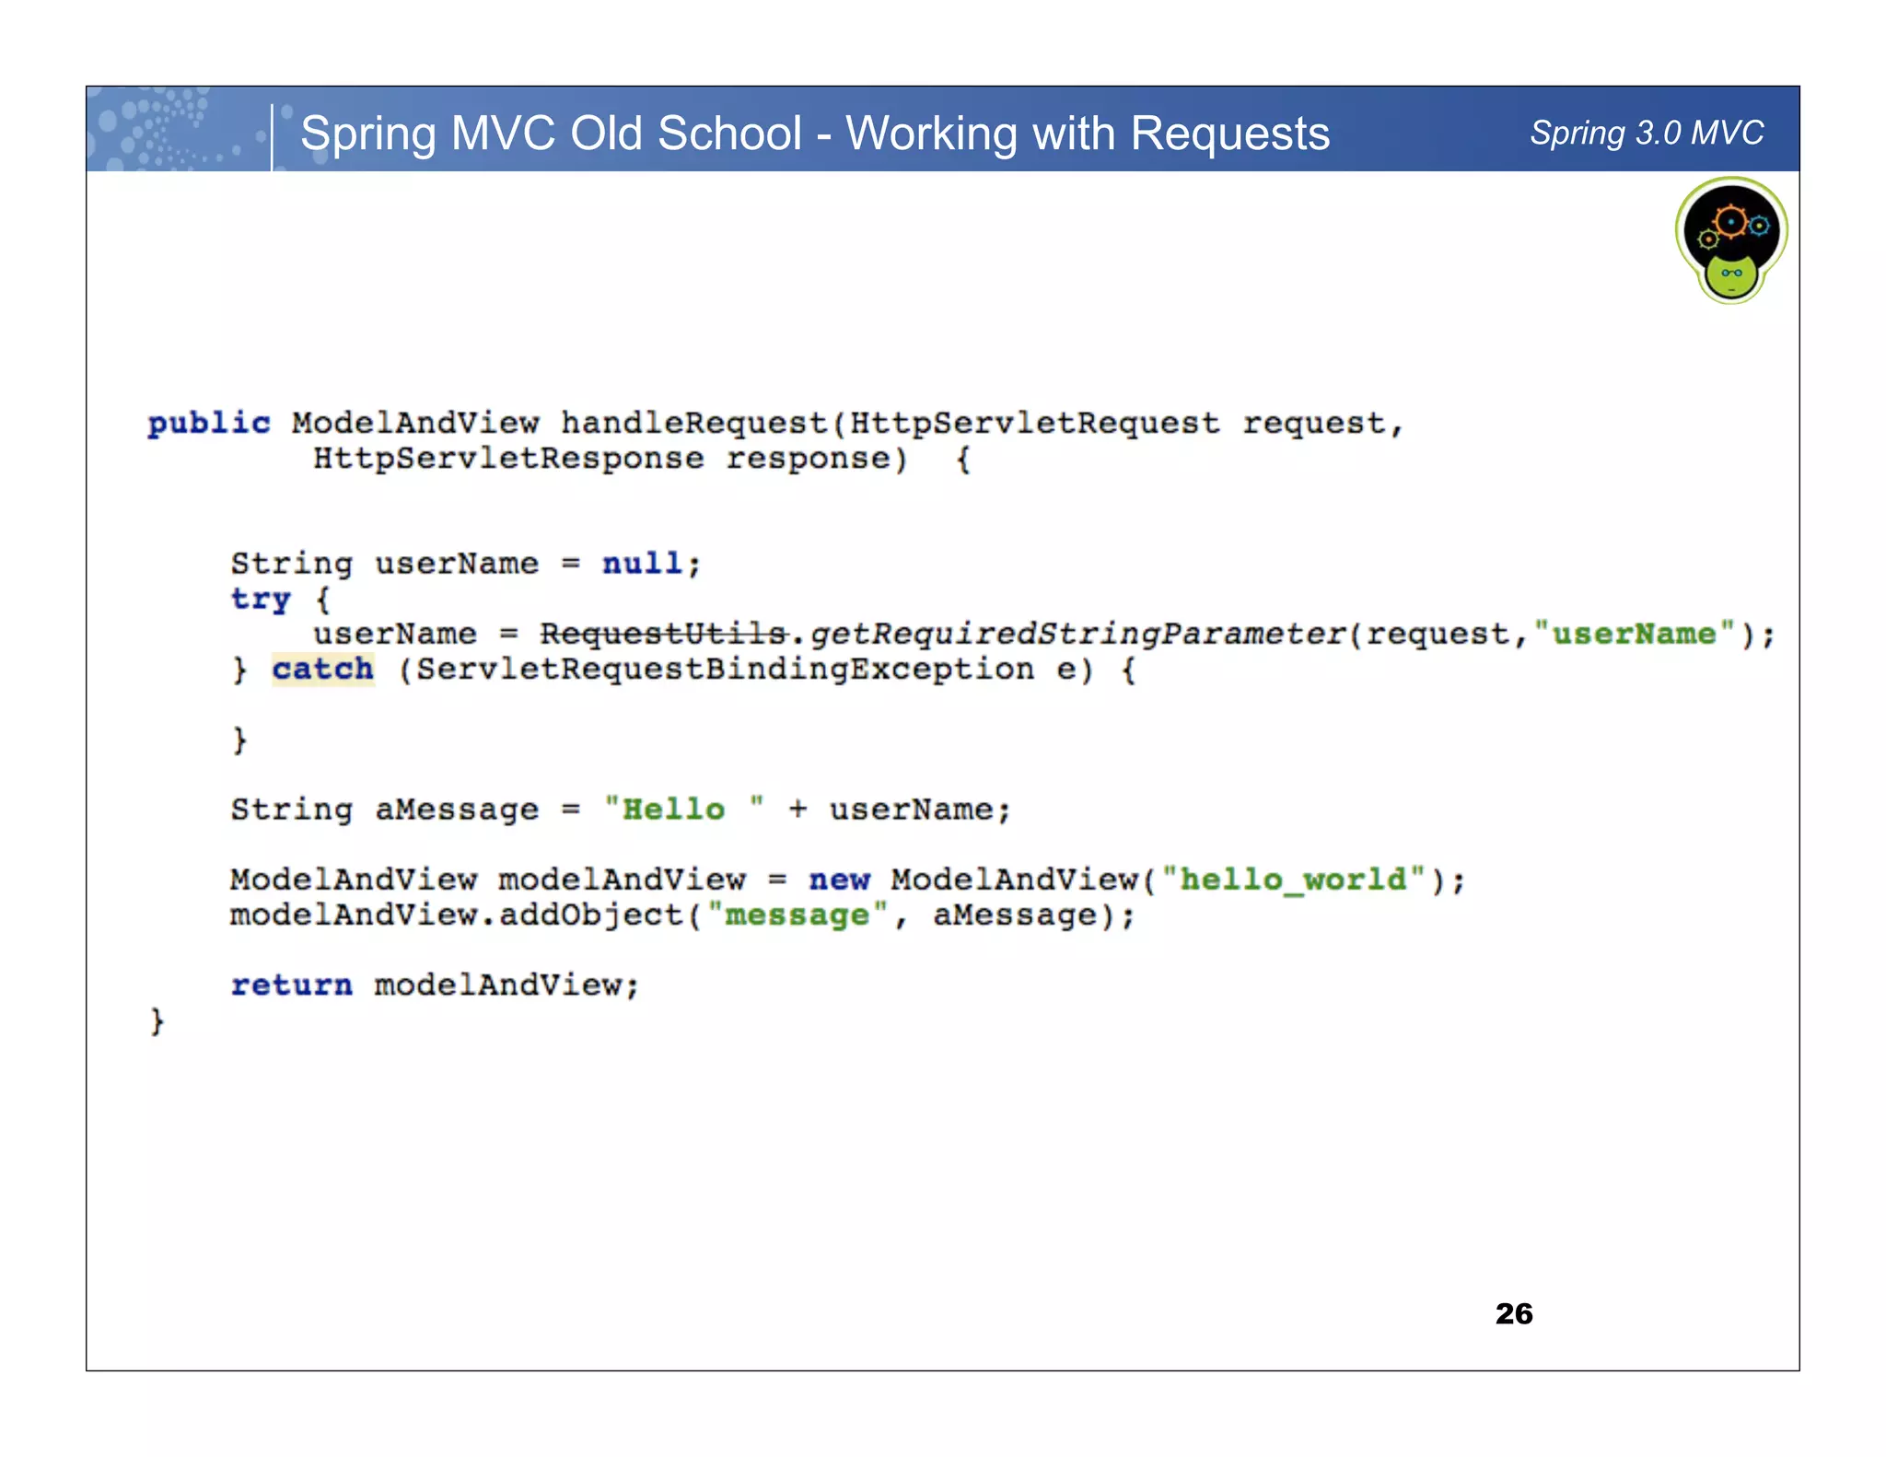Click the 'public' keyword in method signature

209,423
